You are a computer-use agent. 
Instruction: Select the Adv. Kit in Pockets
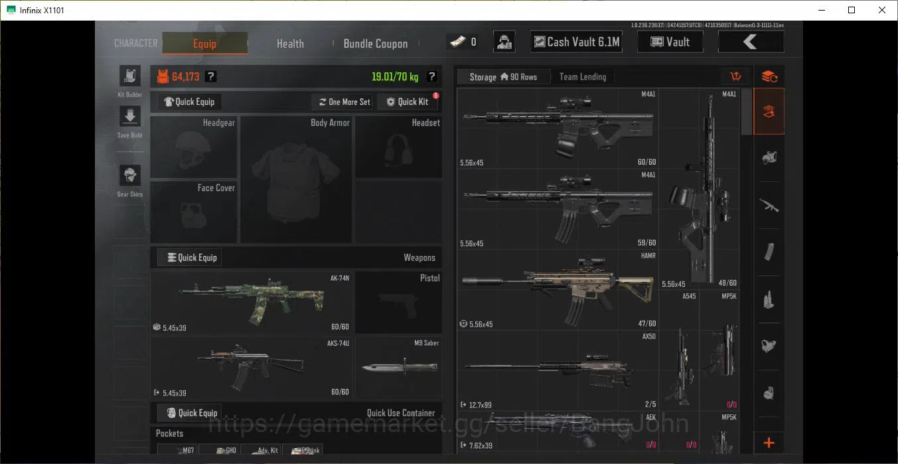click(260, 449)
